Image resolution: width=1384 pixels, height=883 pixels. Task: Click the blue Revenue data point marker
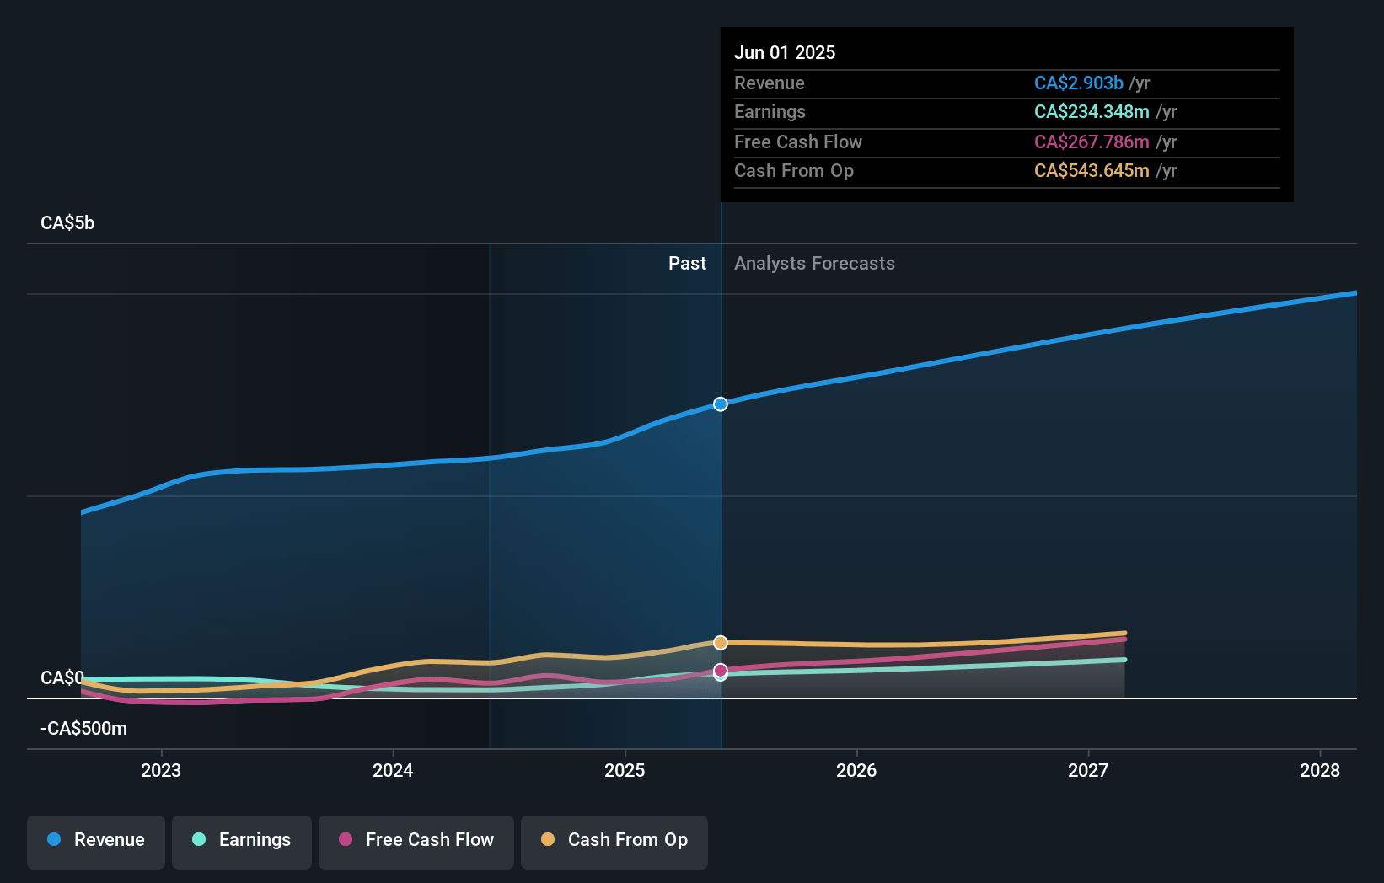pyautogui.click(x=721, y=404)
